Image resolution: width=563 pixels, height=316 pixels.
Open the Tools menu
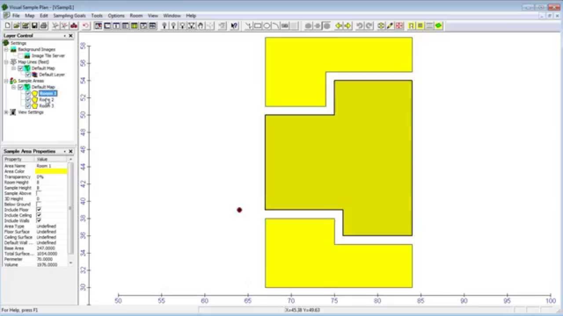97,16
